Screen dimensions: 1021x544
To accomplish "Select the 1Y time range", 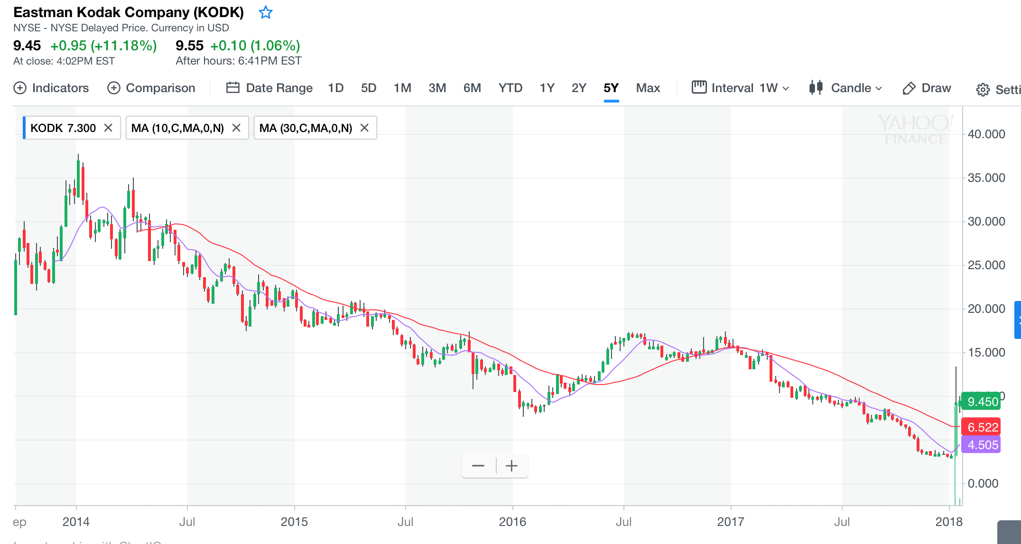I will pos(547,88).
